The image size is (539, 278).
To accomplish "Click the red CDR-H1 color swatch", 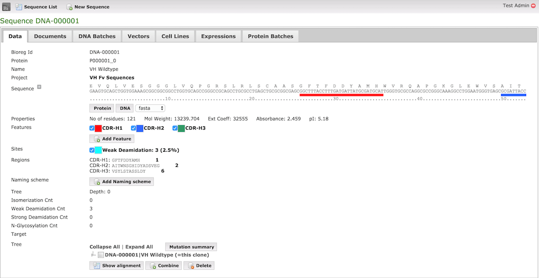I will pyautogui.click(x=98, y=128).
